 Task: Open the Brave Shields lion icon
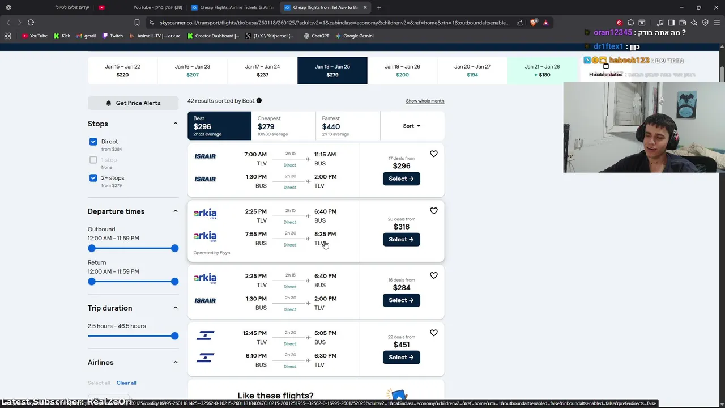534,23
